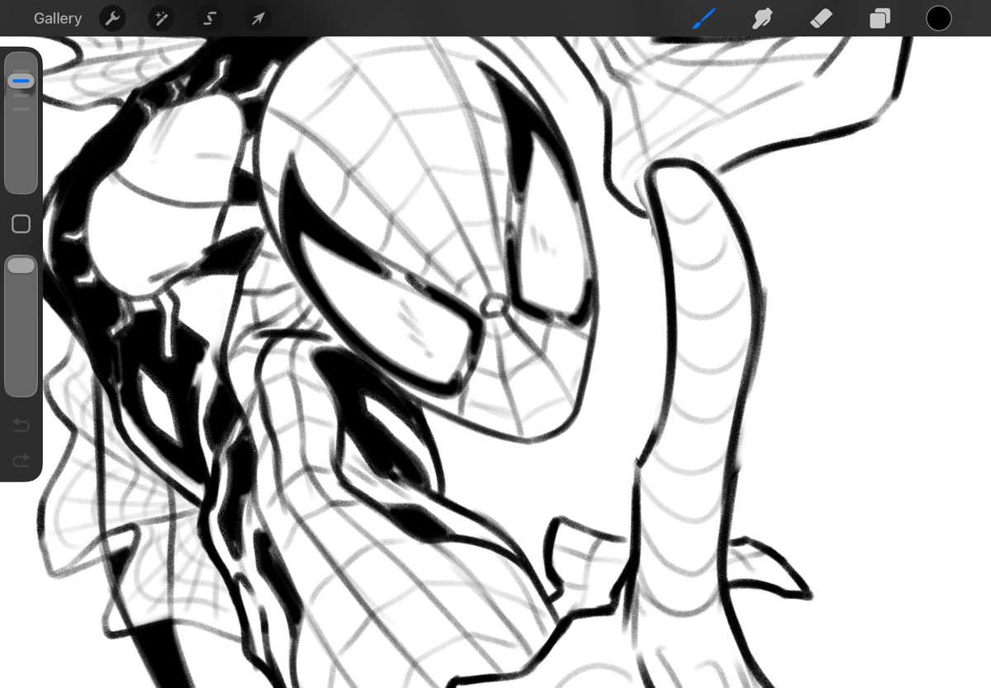Image resolution: width=991 pixels, height=688 pixels.
Task: Redo with the sidebar redo arrow
Action: coord(21,459)
